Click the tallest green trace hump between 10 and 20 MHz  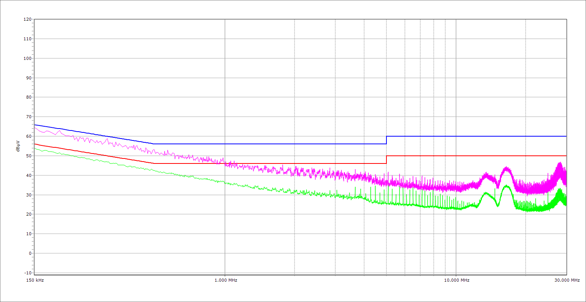(506, 186)
